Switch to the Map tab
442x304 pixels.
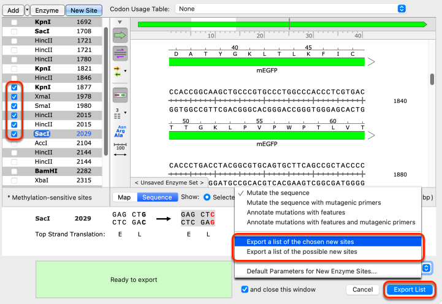pyautogui.click(x=124, y=197)
